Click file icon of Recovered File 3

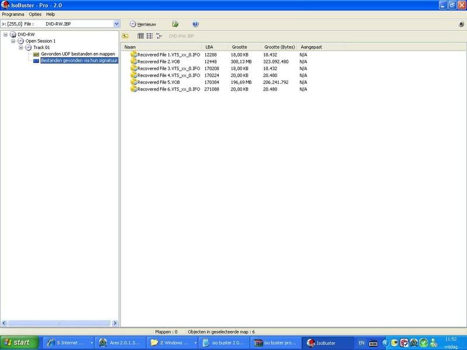(x=134, y=68)
